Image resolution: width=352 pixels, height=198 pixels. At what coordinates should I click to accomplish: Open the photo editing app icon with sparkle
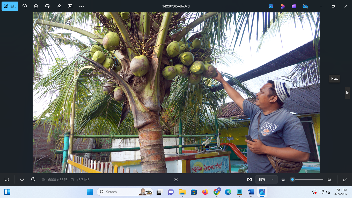tap(271, 6)
